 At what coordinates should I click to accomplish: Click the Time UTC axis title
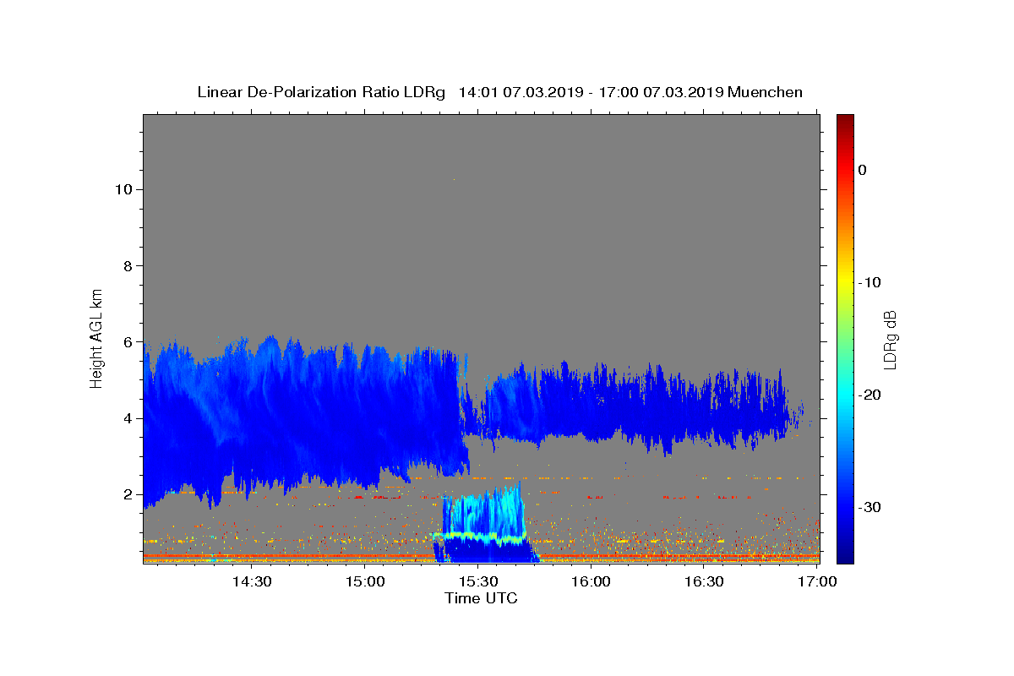click(x=481, y=598)
